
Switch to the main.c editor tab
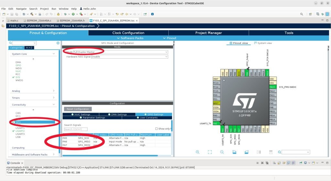[x=13, y=21]
